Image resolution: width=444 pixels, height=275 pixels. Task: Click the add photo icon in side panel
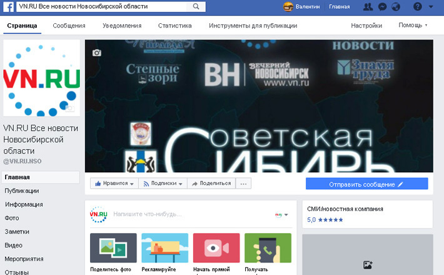click(368, 265)
